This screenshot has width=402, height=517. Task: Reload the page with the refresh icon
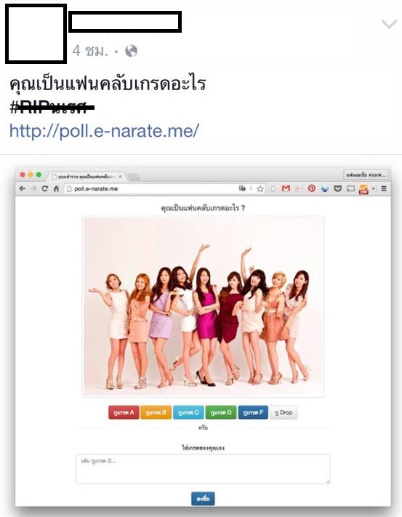click(44, 188)
